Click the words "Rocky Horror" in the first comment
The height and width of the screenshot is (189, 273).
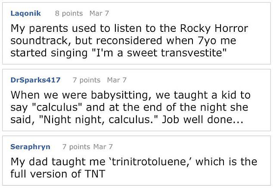[214, 28]
